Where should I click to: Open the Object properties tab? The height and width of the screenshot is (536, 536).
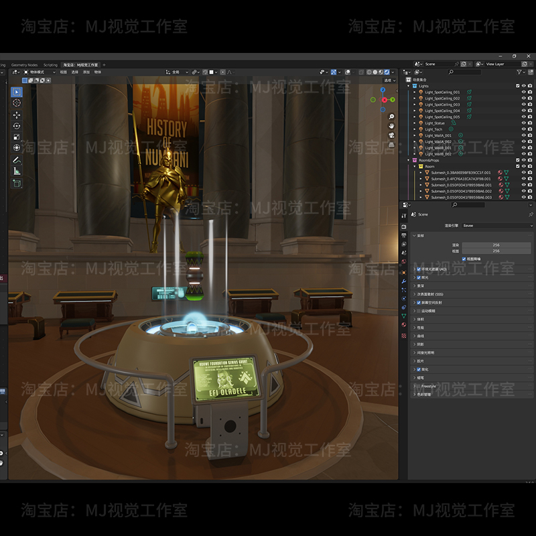pos(404,273)
